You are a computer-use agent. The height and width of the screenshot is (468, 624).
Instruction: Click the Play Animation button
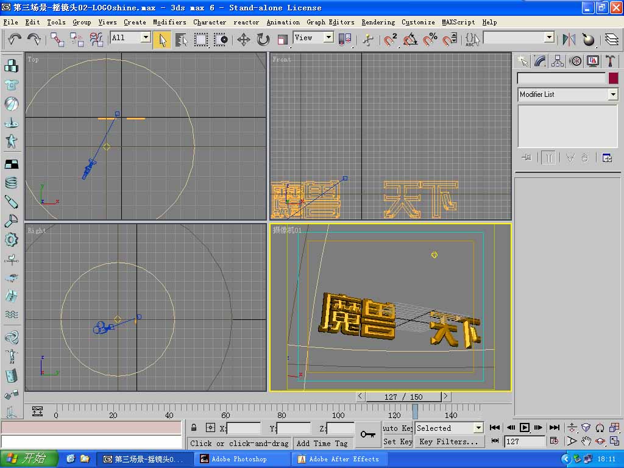click(x=525, y=428)
